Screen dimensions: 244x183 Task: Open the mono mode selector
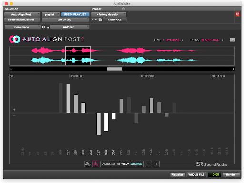pos(22,27)
